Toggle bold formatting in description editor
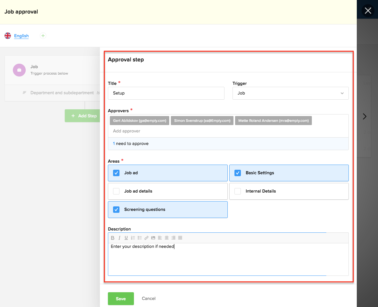This screenshot has height=307, width=378. (x=113, y=238)
